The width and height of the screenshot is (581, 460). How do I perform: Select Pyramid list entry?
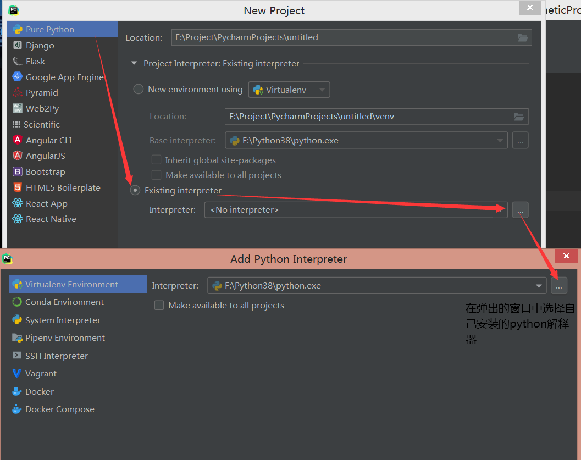pyautogui.click(x=63, y=92)
